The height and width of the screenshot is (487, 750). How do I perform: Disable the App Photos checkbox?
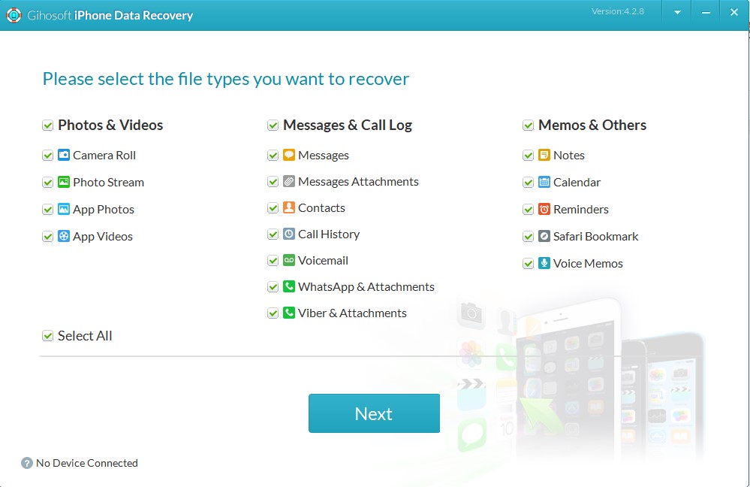click(47, 209)
